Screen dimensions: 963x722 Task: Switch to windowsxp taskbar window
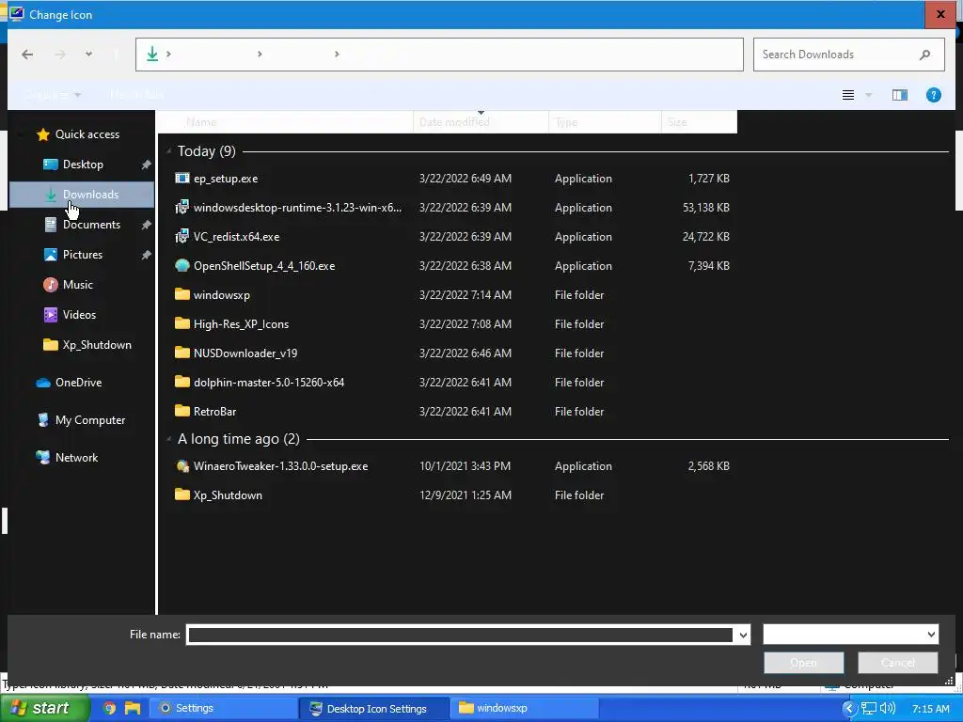click(524, 708)
